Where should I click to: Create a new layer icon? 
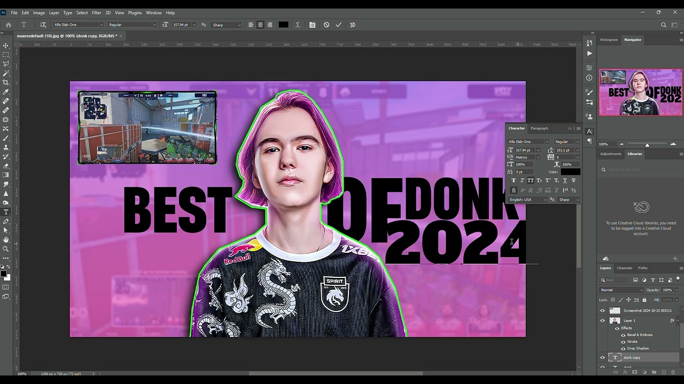coord(664,372)
